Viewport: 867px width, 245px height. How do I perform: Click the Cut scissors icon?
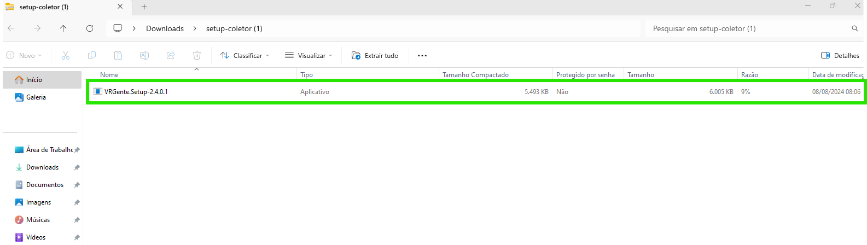pyautogui.click(x=66, y=55)
